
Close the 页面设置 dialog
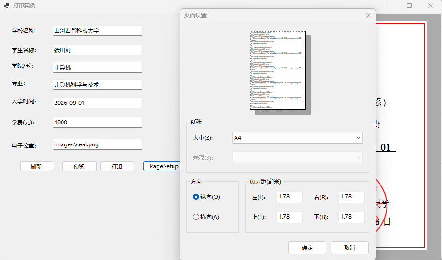(x=368, y=15)
